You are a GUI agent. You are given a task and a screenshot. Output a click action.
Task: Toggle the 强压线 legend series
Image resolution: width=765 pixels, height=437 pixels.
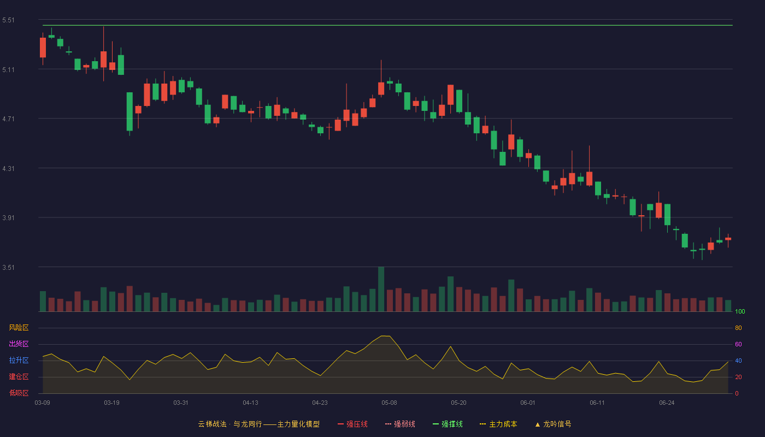[x=352, y=424]
